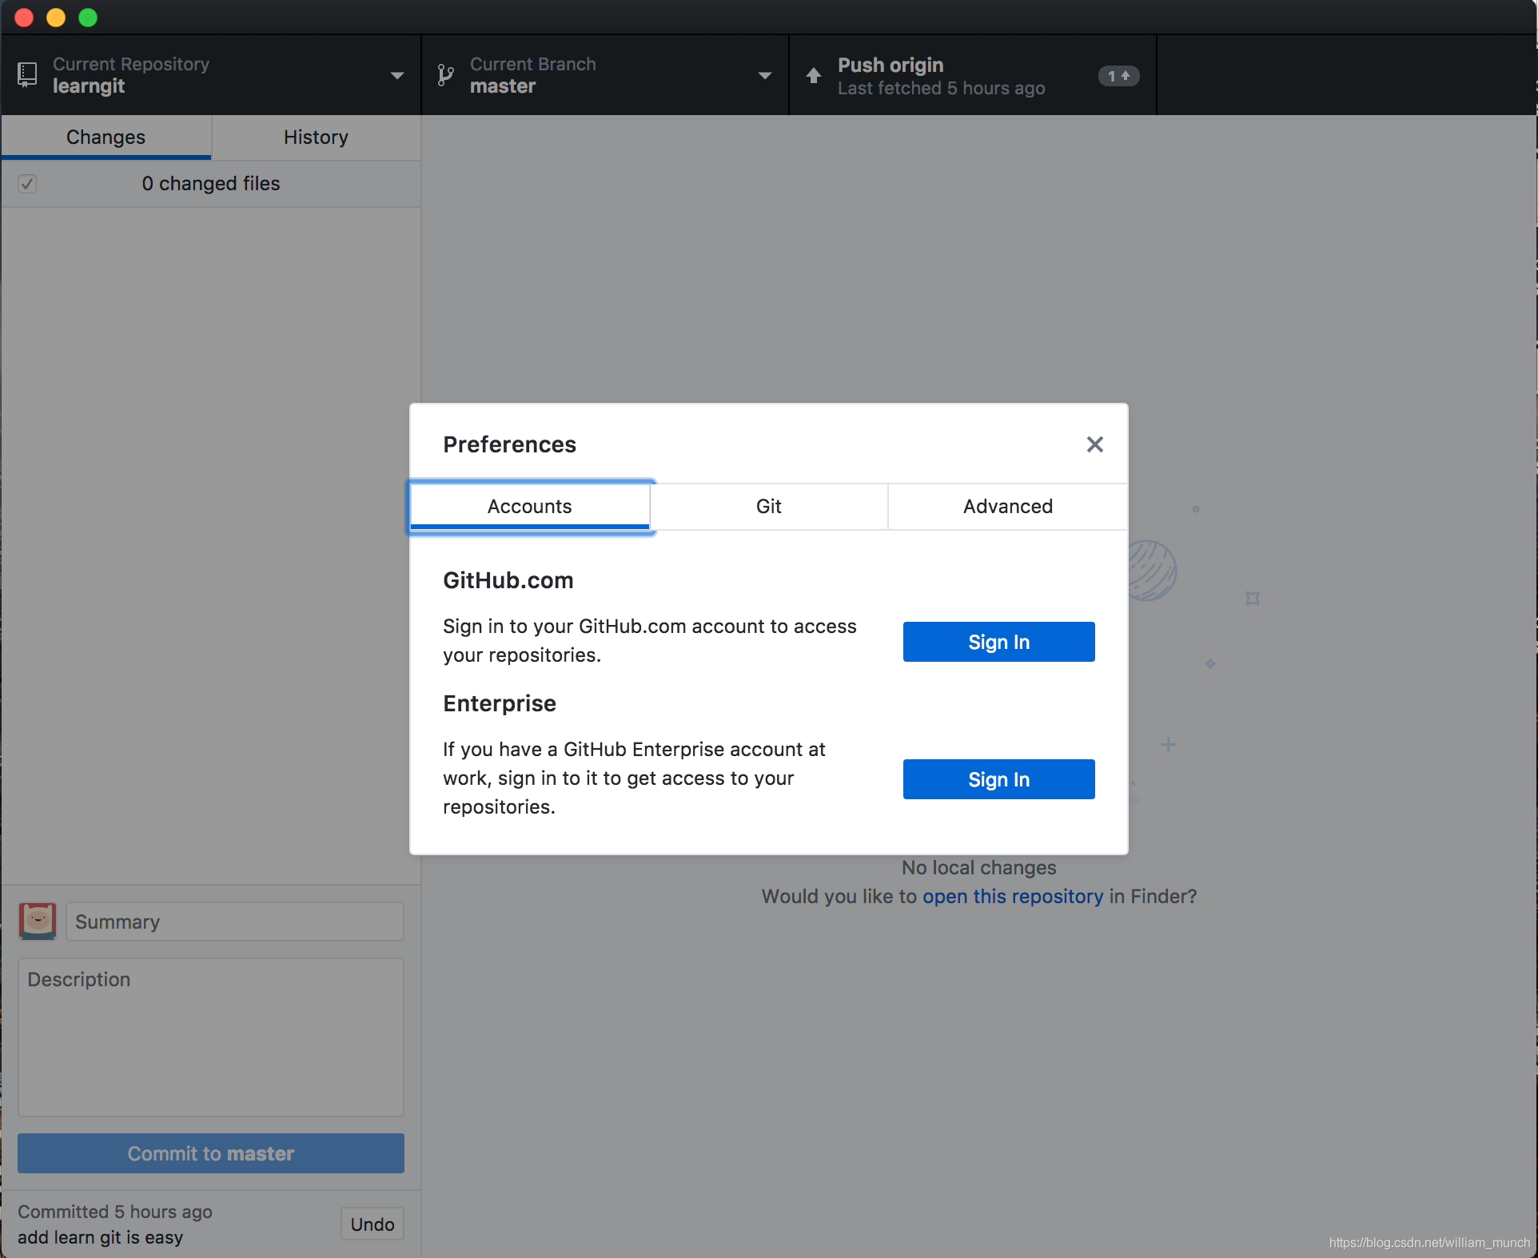Expand the Current Branch dropdown arrow

point(764,76)
